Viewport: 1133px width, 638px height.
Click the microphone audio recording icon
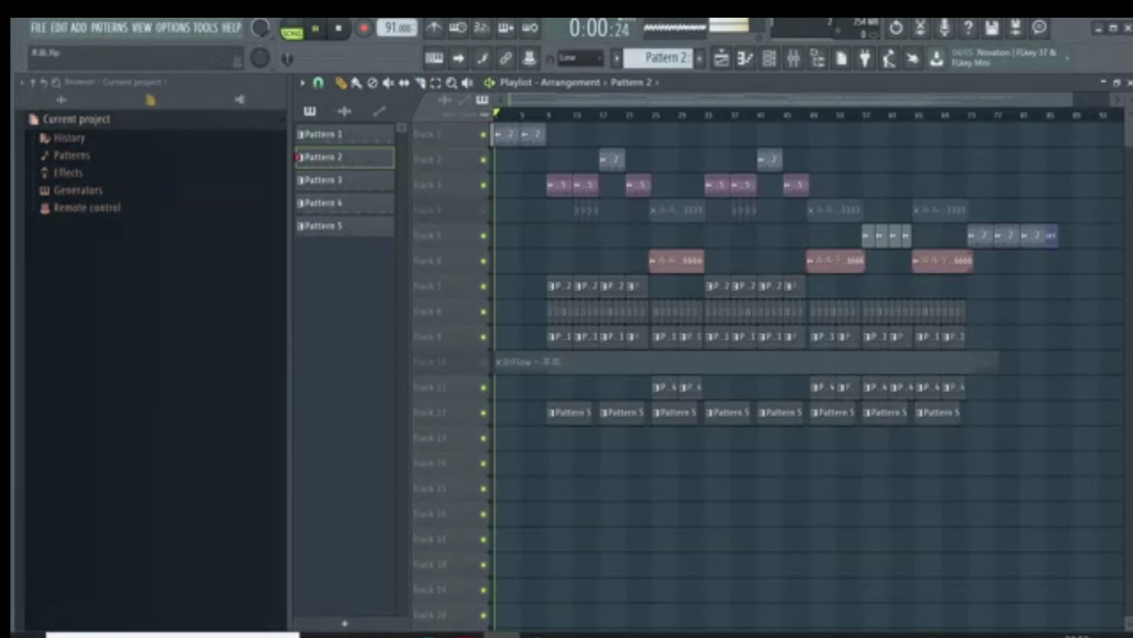click(944, 28)
